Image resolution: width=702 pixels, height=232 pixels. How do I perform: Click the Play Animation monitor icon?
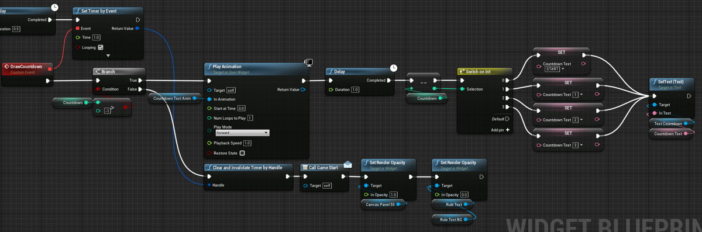click(309, 62)
